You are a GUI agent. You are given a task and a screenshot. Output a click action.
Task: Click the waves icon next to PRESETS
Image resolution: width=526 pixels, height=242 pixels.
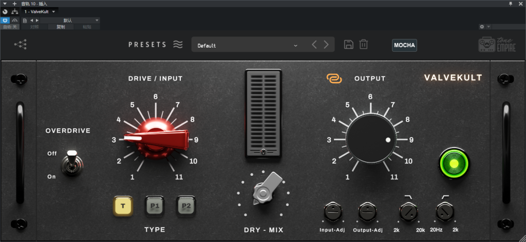[178, 45]
